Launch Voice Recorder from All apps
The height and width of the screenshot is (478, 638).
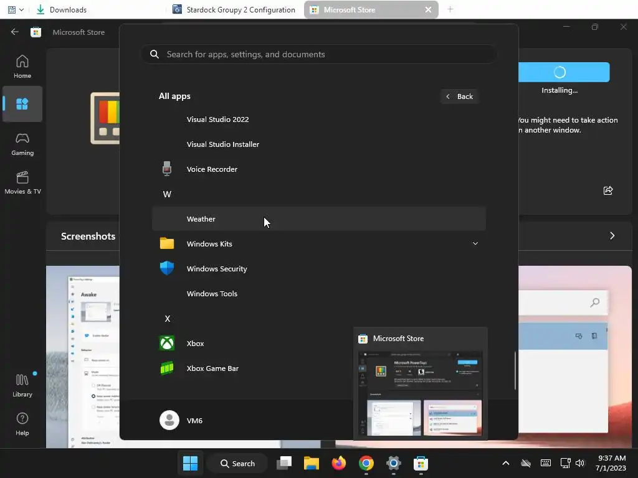coord(318,169)
